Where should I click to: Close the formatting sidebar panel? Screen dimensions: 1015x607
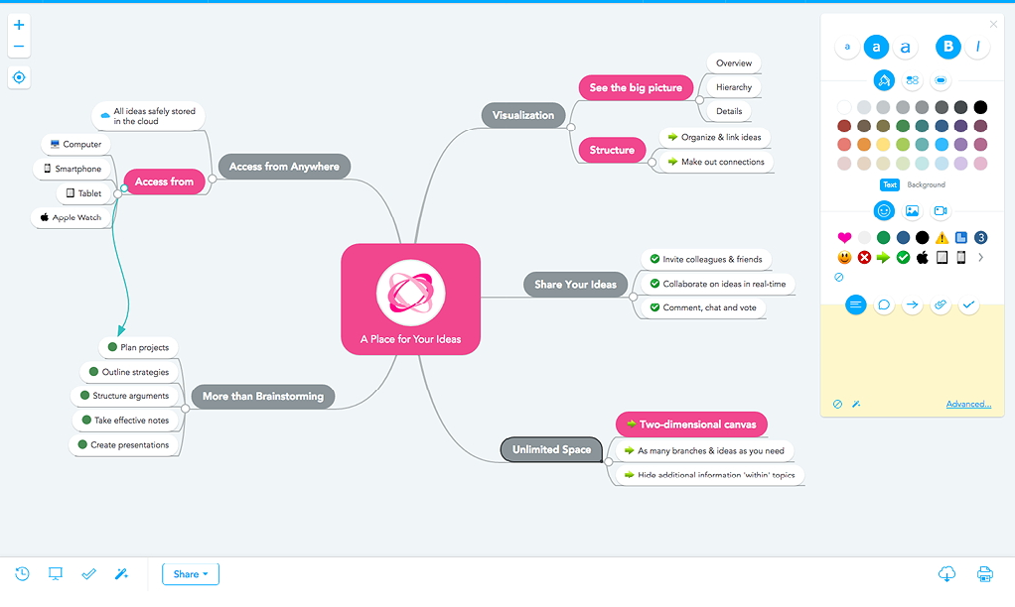click(993, 24)
